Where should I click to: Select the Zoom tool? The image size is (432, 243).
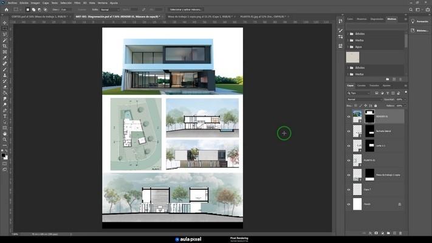coord(5,139)
